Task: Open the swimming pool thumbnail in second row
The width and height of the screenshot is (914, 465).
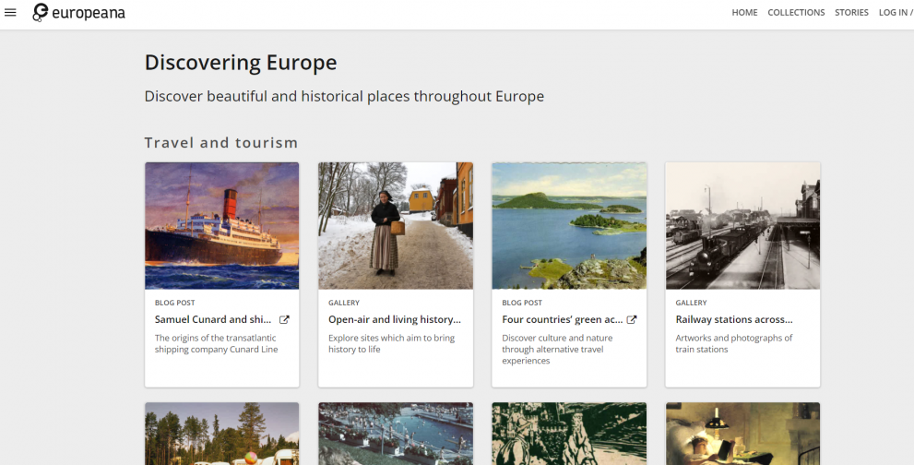Action: tap(396, 434)
